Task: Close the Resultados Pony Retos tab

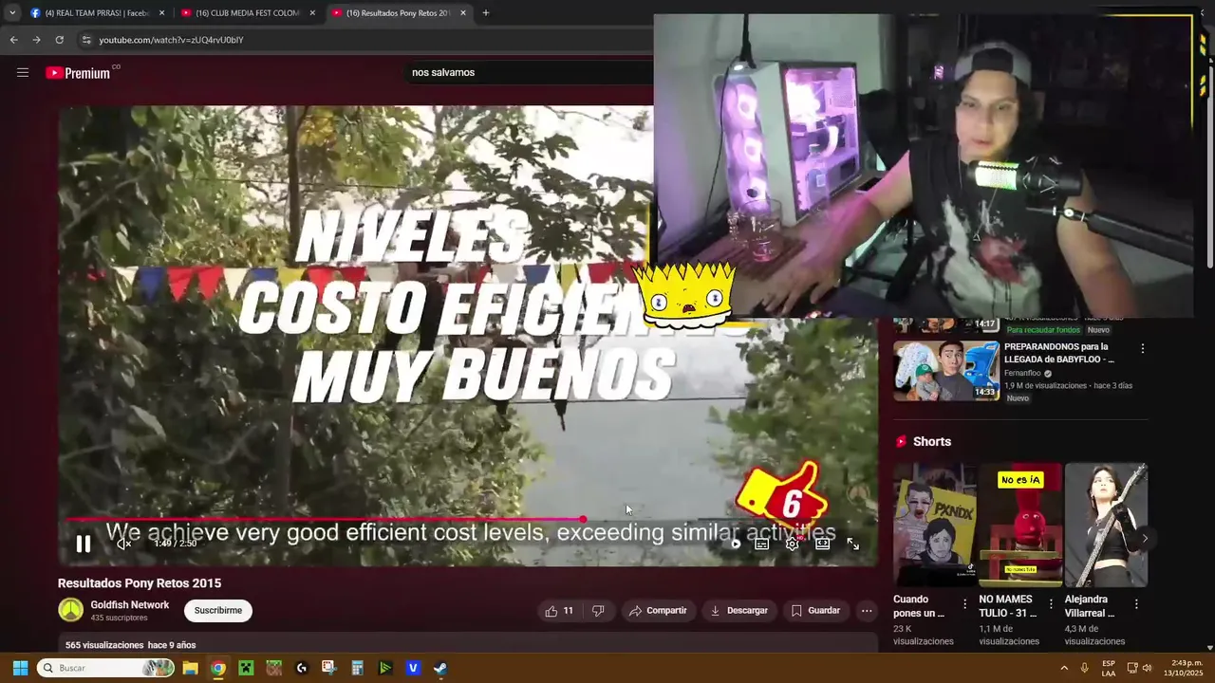Action: tap(463, 13)
